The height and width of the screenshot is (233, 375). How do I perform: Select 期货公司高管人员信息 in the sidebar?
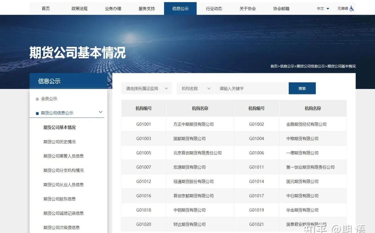63,156
